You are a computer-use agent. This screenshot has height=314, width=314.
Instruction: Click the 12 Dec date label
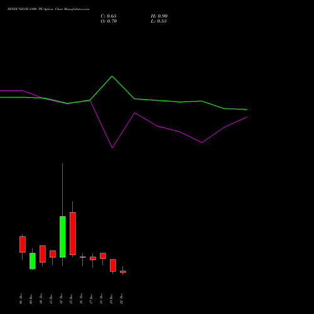[x=61, y=299]
